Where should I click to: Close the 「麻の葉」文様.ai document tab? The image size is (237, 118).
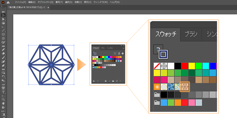point(48,7)
